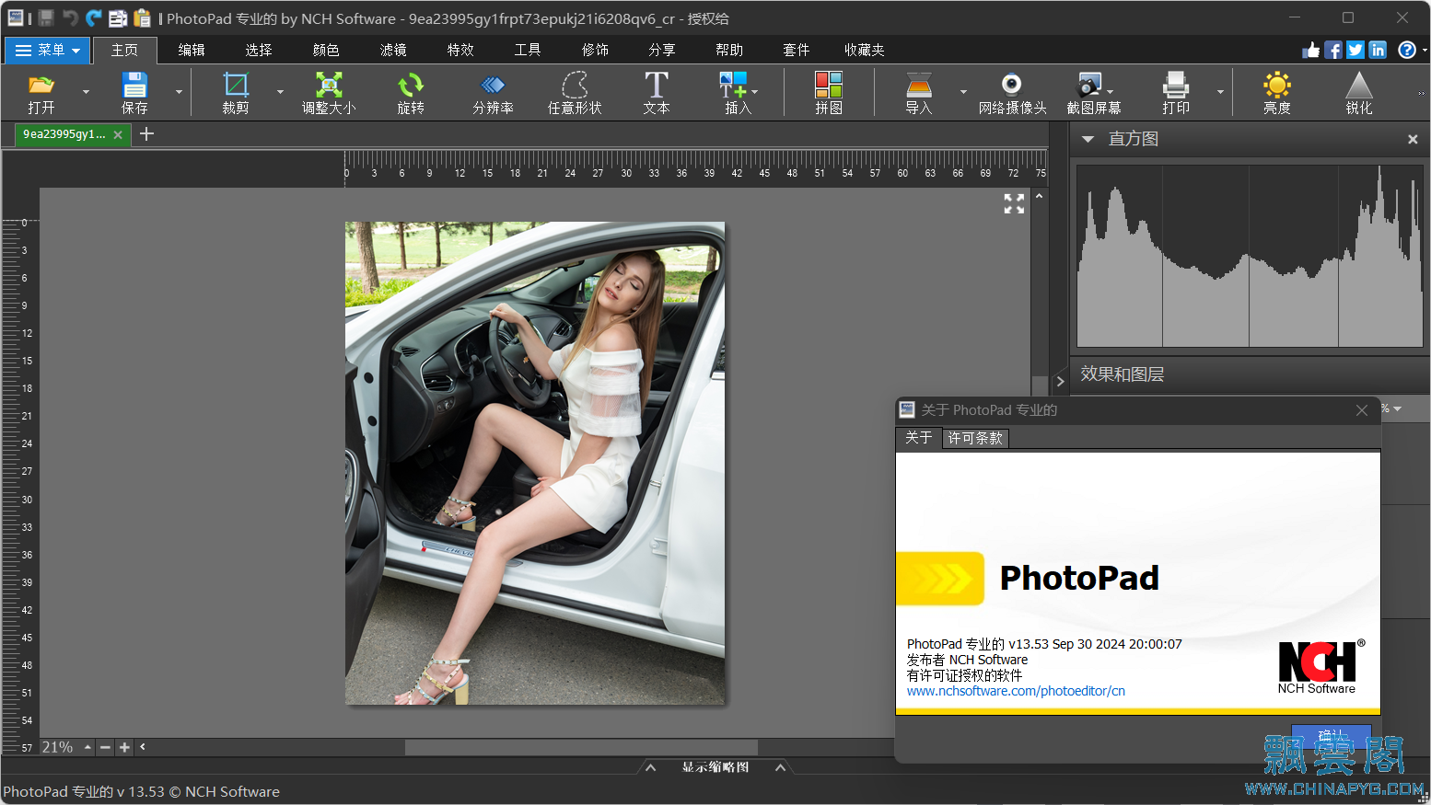The height and width of the screenshot is (805, 1431).
Task: Expand the 打印 dropdown arrow
Action: (x=1220, y=92)
